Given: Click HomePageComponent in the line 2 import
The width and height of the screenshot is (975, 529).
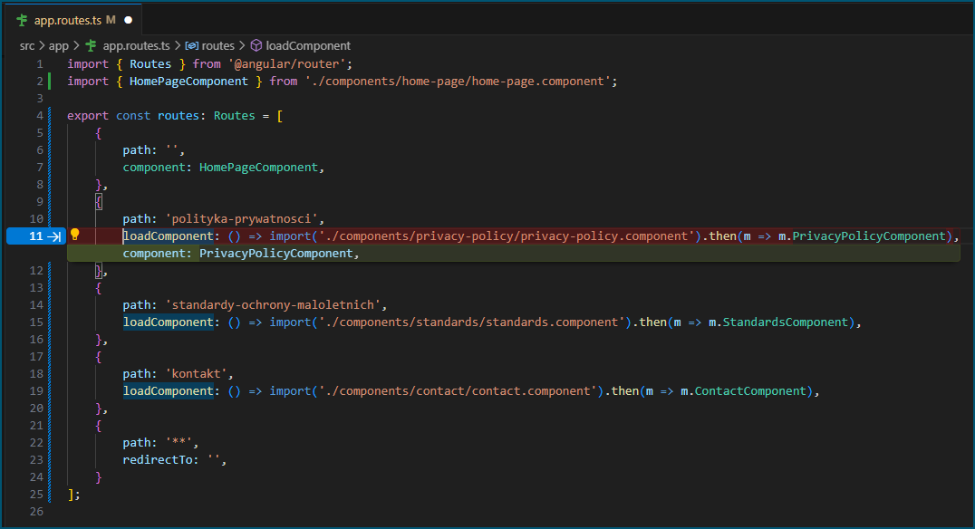Looking at the screenshot, I should click(x=188, y=82).
